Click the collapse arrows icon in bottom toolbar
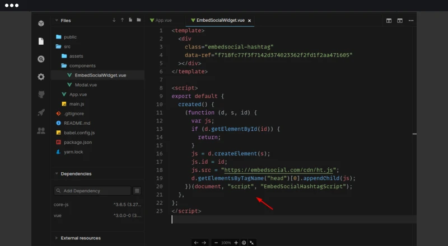 click(251, 243)
